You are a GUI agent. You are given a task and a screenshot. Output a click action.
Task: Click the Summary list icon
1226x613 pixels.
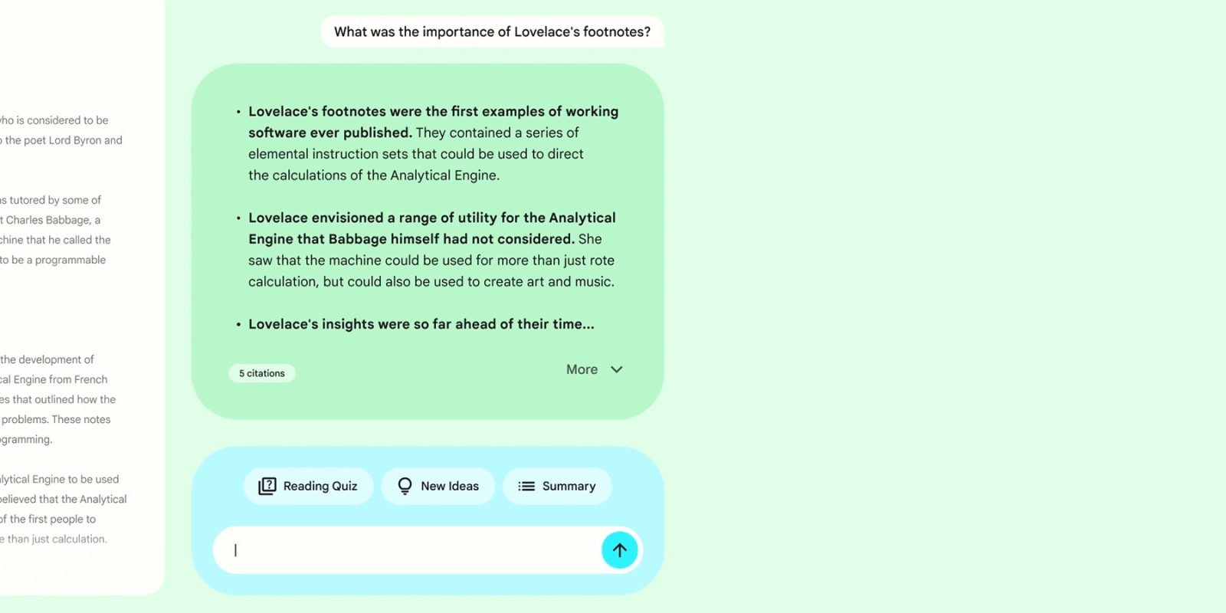click(526, 486)
